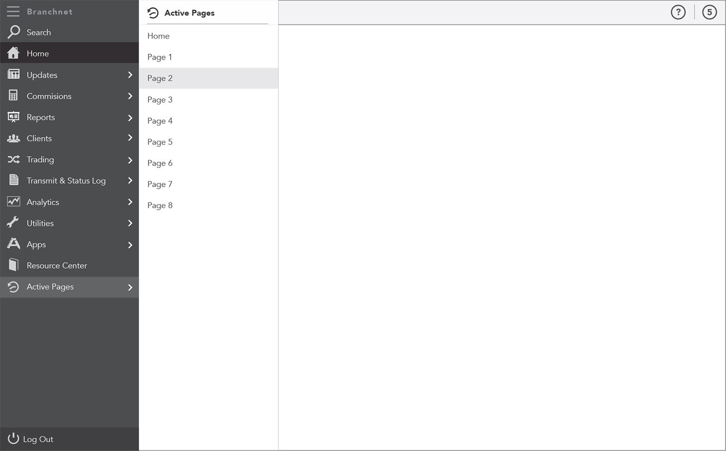Click the Log Out power icon

coord(14,438)
